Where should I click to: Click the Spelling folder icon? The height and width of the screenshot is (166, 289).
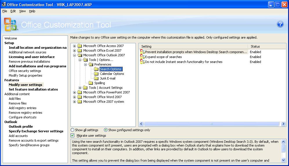pos(91,83)
